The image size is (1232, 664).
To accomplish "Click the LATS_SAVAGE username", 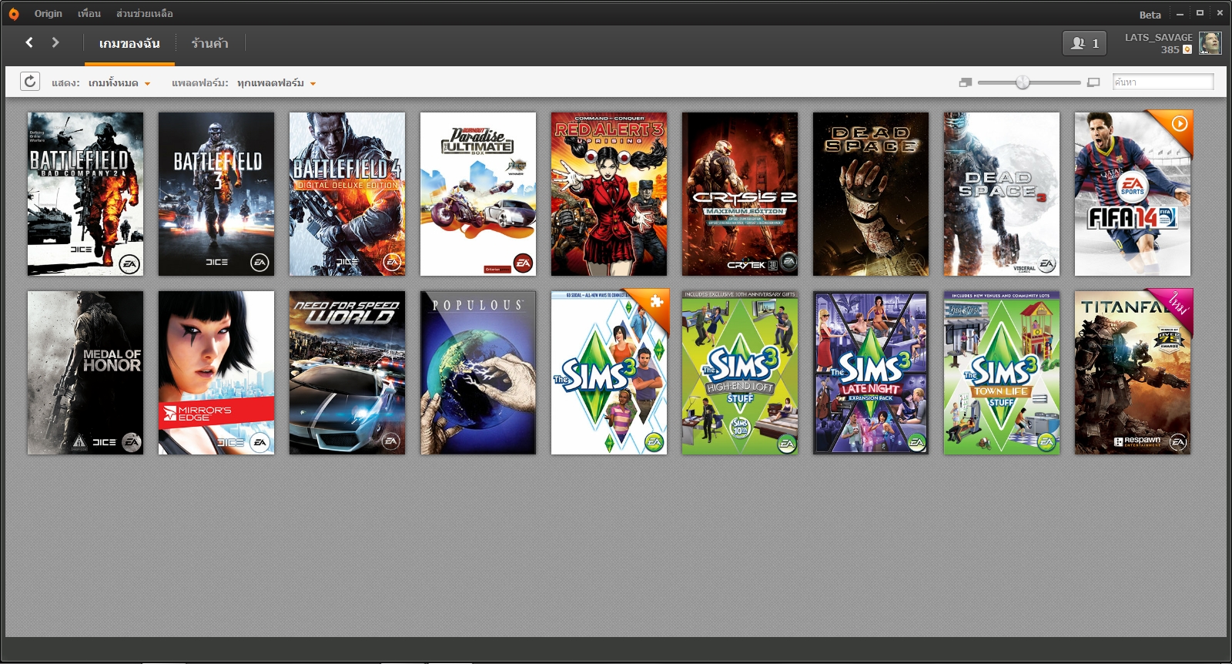I will pos(1158,37).
